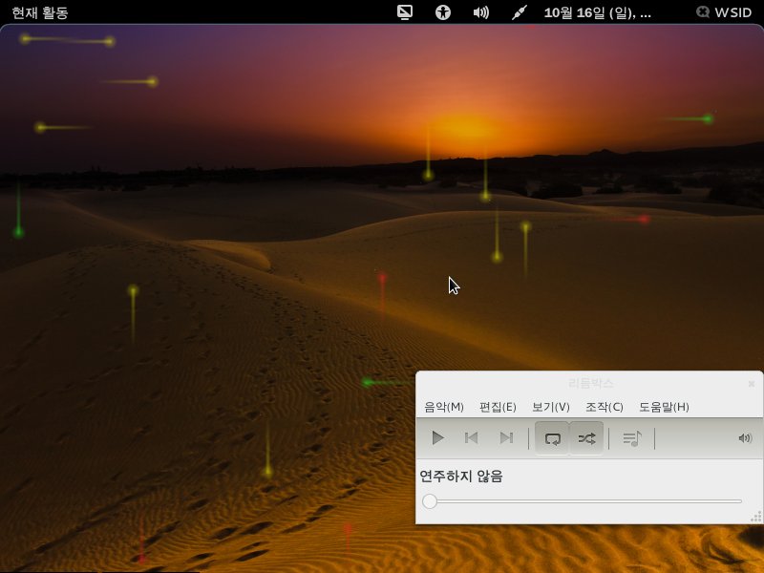Click the Rhythmbox window resize grip
The width and height of the screenshot is (764, 573).
click(x=756, y=518)
